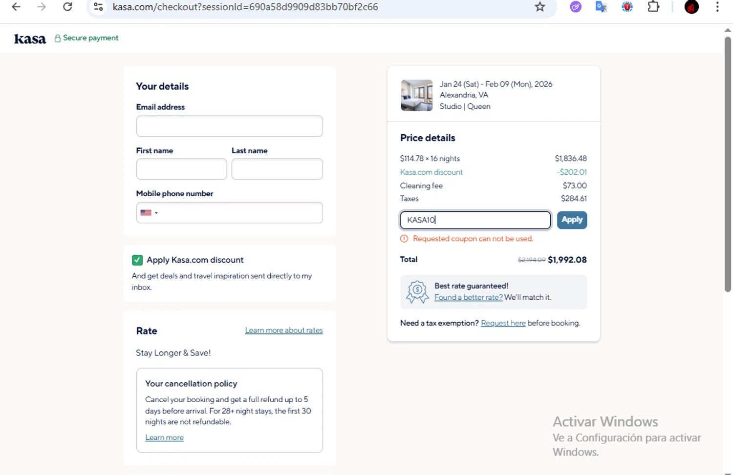The width and height of the screenshot is (733, 475).
Task: Open the browser profile avatar
Action: pos(691,7)
